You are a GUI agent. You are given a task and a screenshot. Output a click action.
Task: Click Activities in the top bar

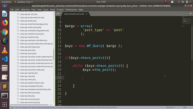tap(6, 2)
